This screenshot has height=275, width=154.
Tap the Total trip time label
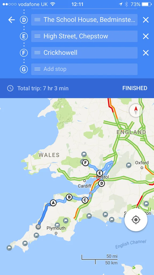(x=43, y=88)
